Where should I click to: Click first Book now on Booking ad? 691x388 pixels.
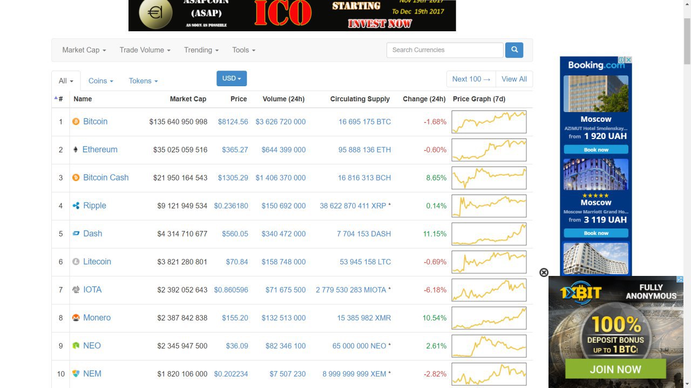point(596,150)
